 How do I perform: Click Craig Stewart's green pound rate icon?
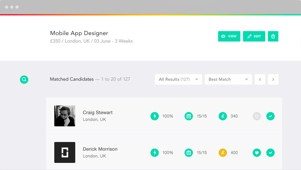223,116
